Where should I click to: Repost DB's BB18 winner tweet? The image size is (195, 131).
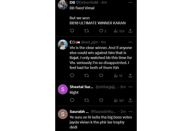(x=86, y=31)
